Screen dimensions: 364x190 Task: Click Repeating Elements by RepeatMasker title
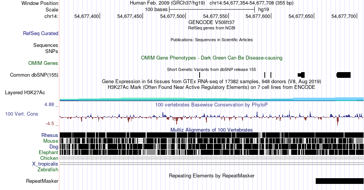click(x=212, y=176)
